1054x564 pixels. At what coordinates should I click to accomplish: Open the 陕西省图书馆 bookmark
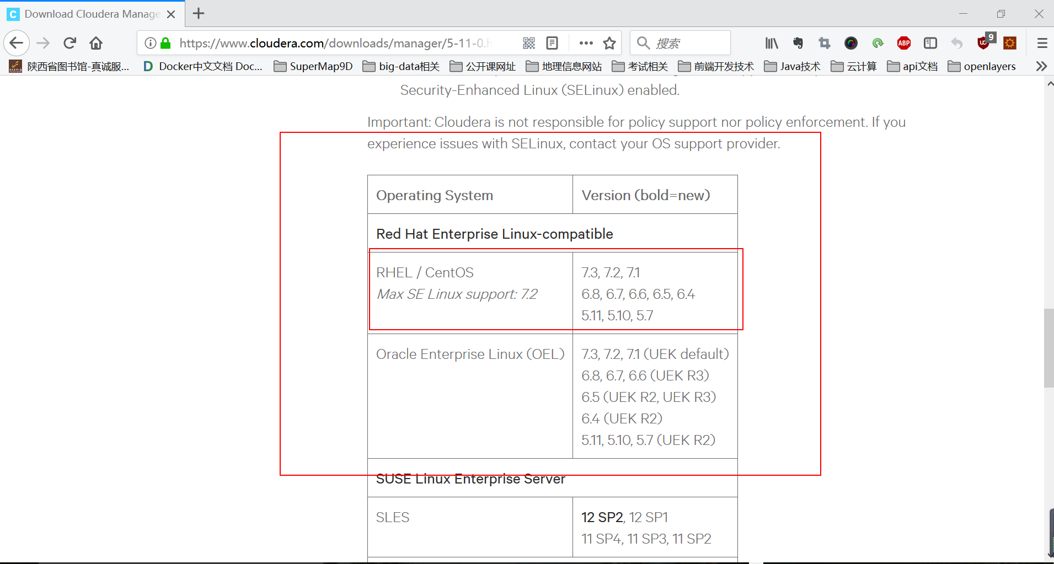click(x=69, y=66)
